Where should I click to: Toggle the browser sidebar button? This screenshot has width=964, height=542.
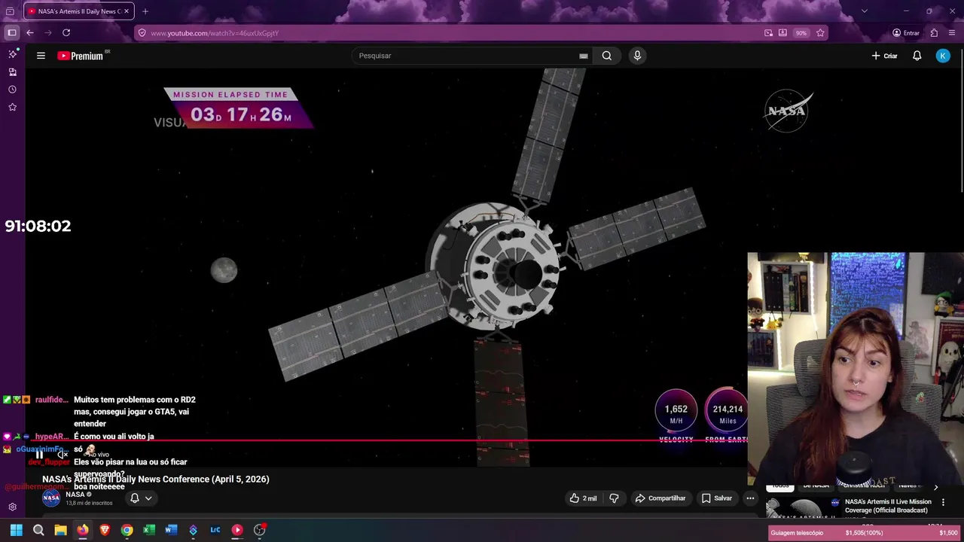(x=12, y=32)
